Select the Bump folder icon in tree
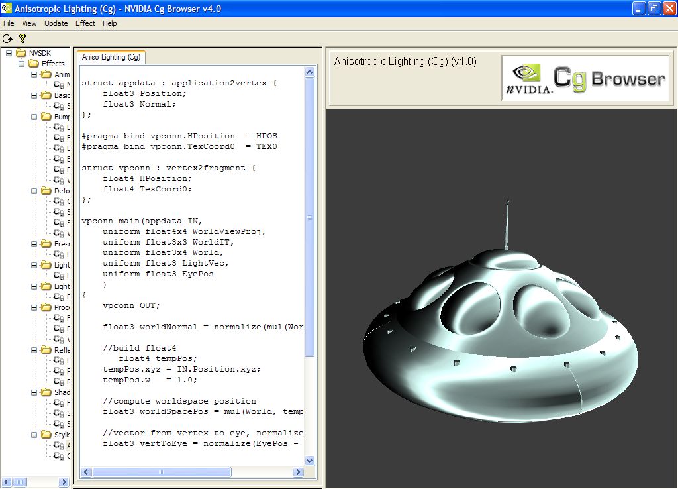678x489 pixels. tap(46, 117)
